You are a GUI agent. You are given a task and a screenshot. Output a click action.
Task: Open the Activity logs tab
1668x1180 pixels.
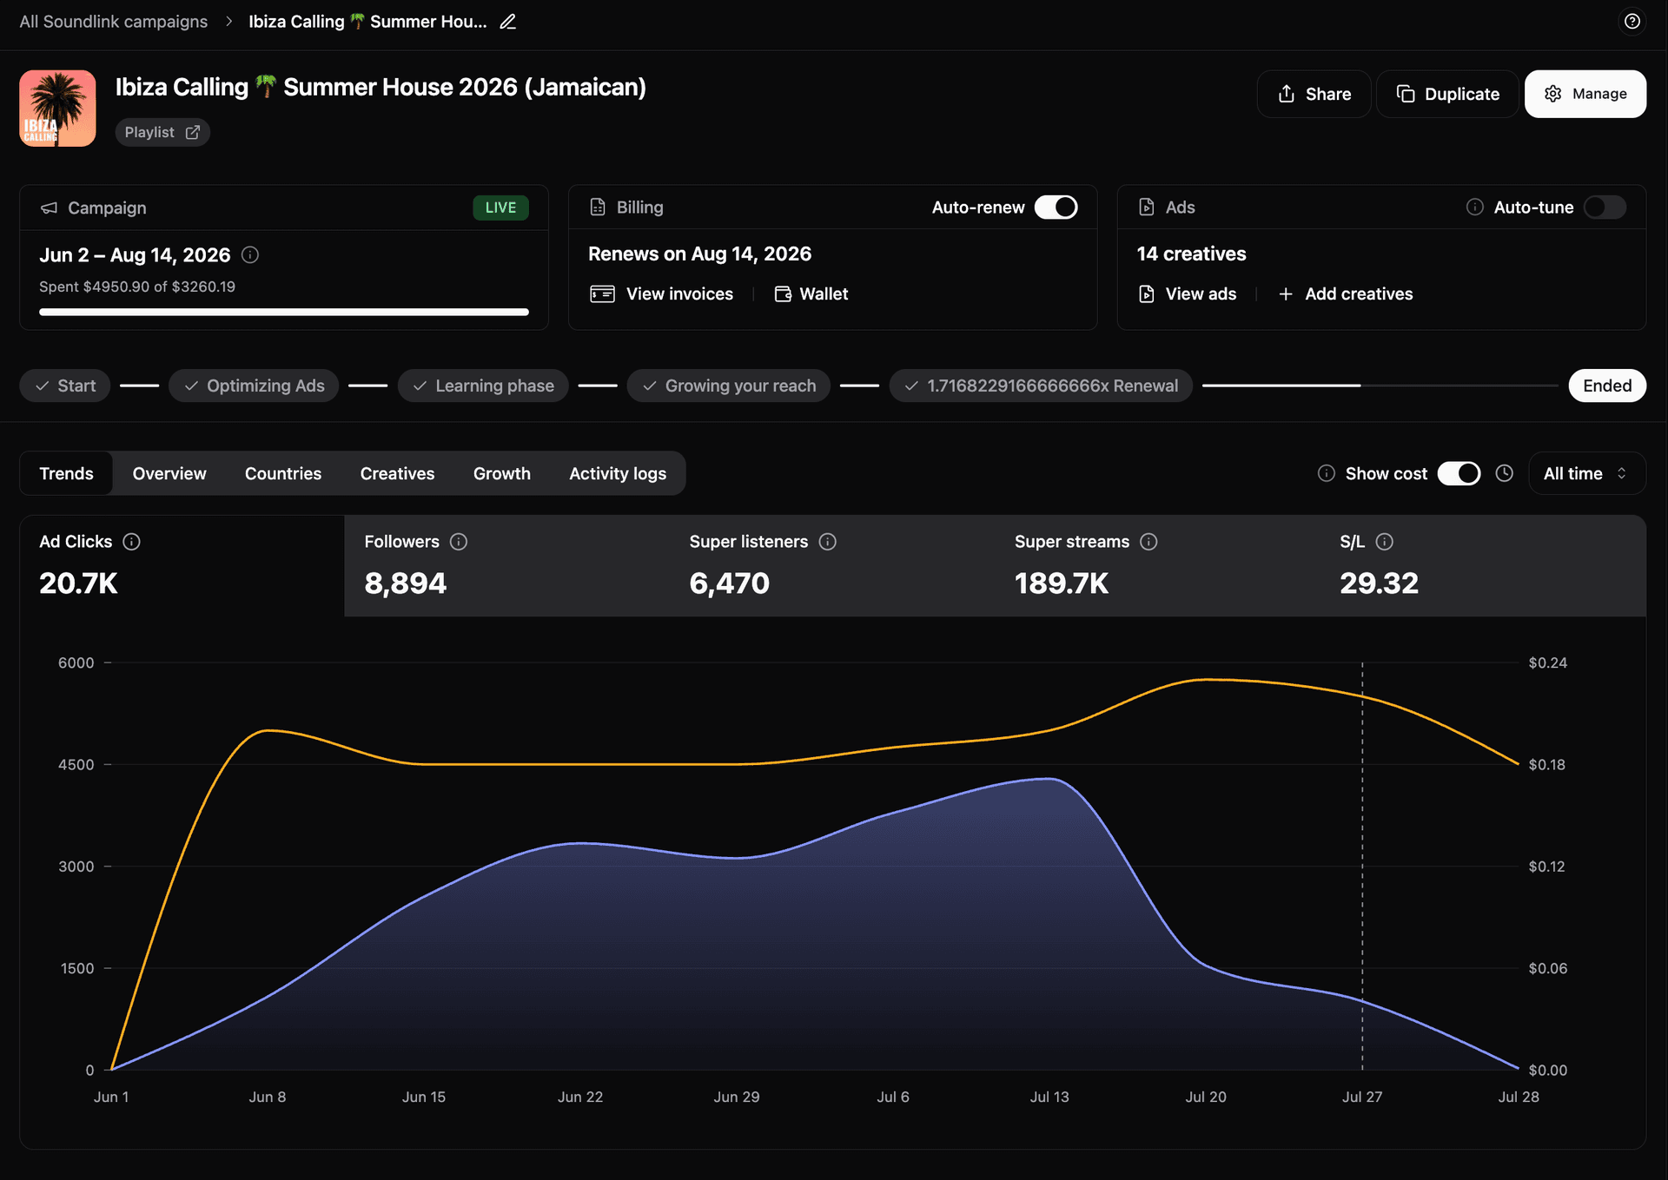pos(618,473)
